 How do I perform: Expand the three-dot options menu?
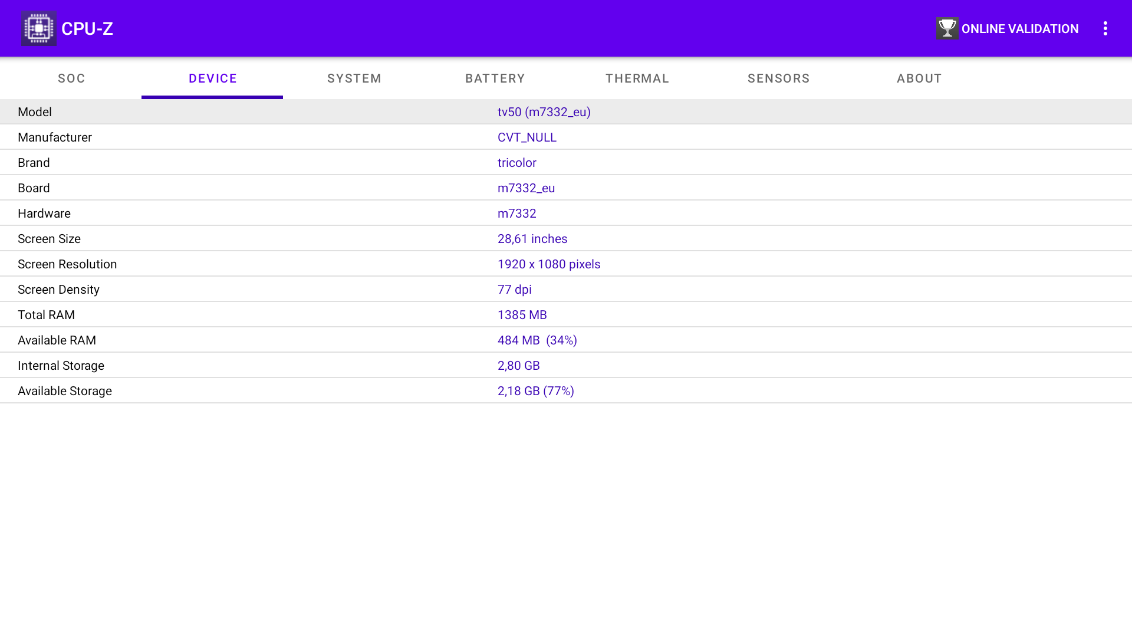[1106, 29]
